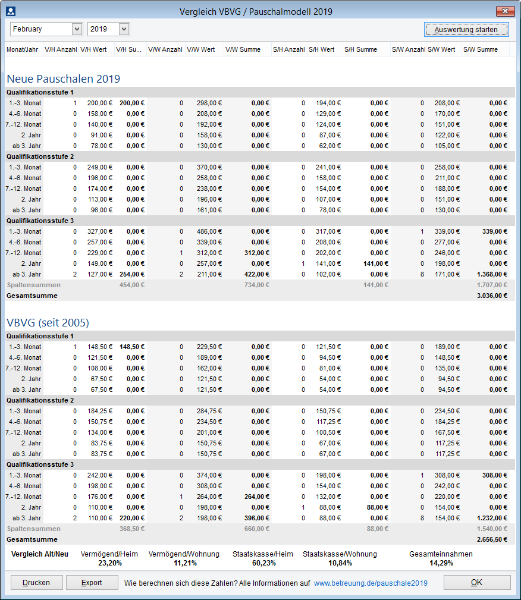Click Staatskasse/Heim percentage 60,23%
Screen dimensions: 521x600
coord(263,563)
